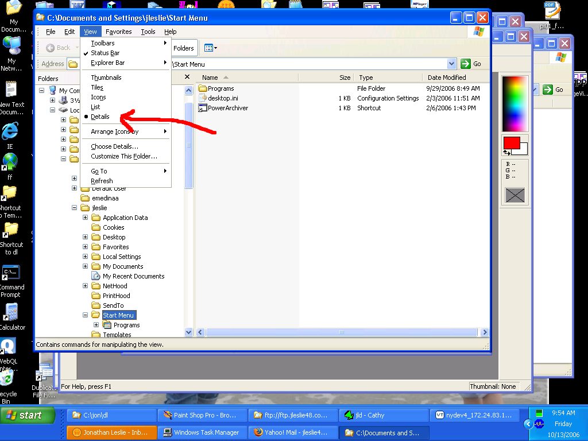Open the Recycle Bin icon
The height and width of the screenshot is (441, 588).
(x=7, y=378)
